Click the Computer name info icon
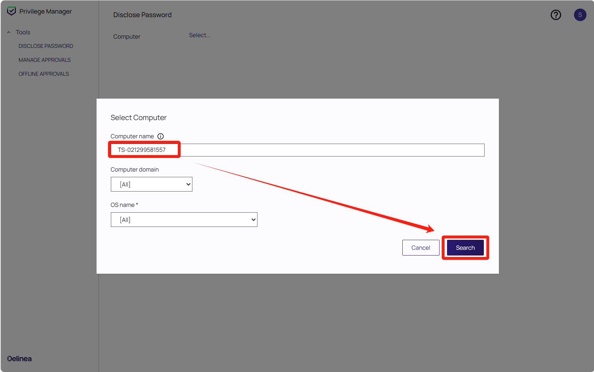Image resolution: width=594 pixels, height=372 pixels. tap(161, 136)
